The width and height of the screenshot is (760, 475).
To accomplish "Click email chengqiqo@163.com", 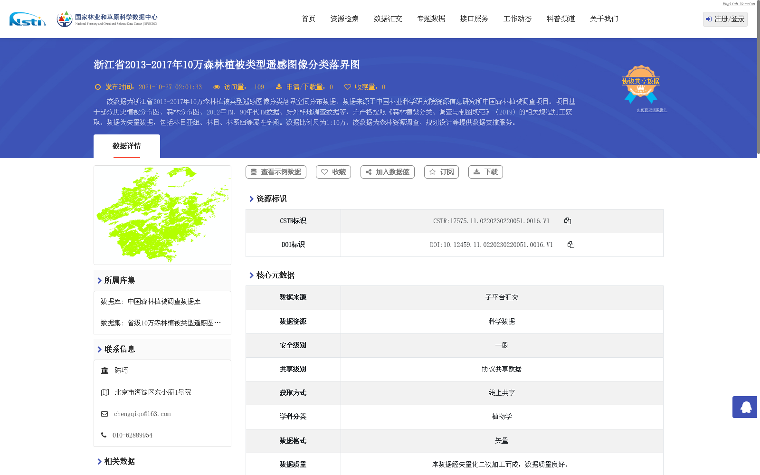I will pyautogui.click(x=142, y=414).
